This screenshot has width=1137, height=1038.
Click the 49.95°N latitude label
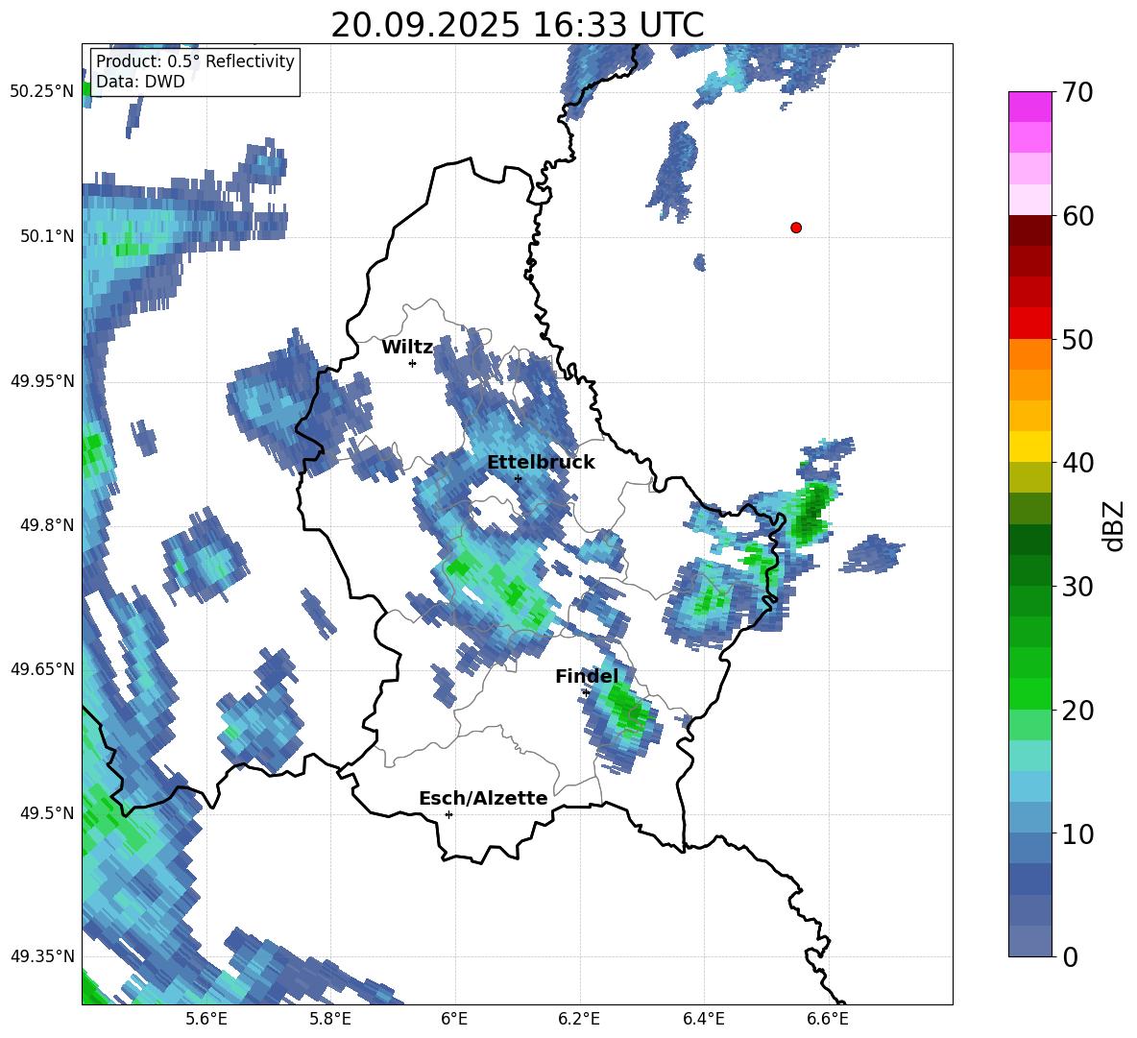click(x=42, y=380)
